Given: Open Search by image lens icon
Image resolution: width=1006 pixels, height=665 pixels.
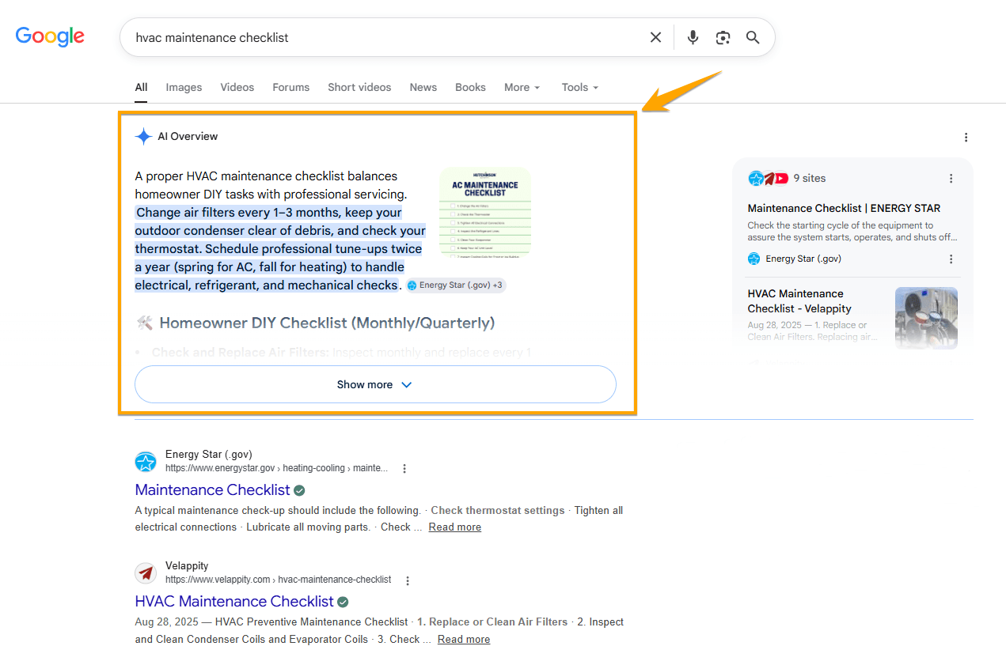Looking at the screenshot, I should click(723, 37).
